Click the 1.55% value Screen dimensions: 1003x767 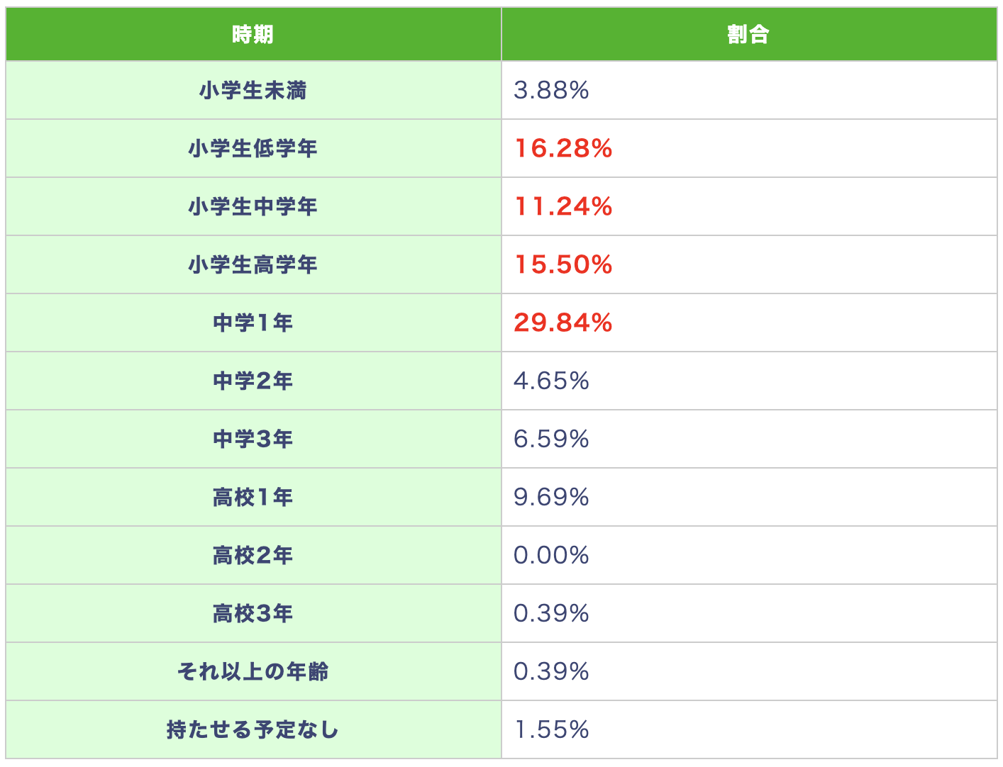coord(551,730)
